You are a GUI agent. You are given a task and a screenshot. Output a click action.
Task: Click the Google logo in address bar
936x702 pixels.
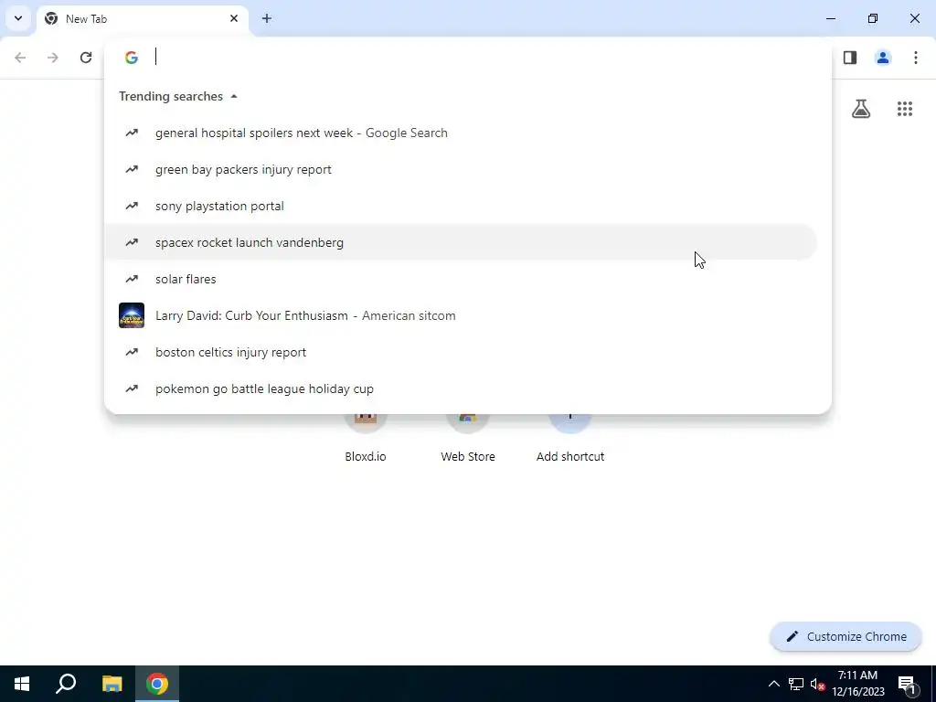[132, 58]
